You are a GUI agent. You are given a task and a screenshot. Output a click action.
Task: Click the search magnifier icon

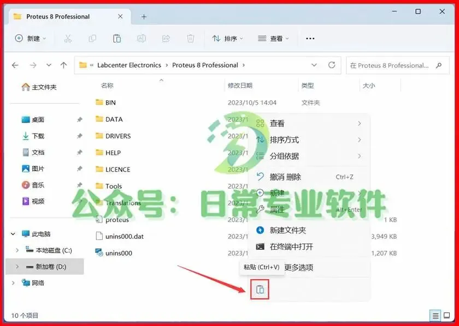(438, 65)
